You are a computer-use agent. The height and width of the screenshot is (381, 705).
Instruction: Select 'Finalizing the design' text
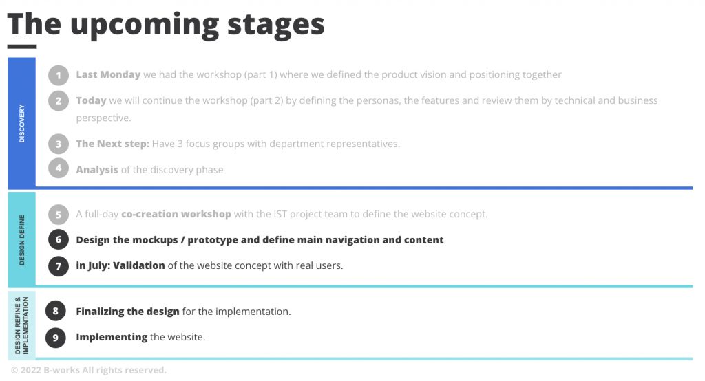[x=127, y=312]
